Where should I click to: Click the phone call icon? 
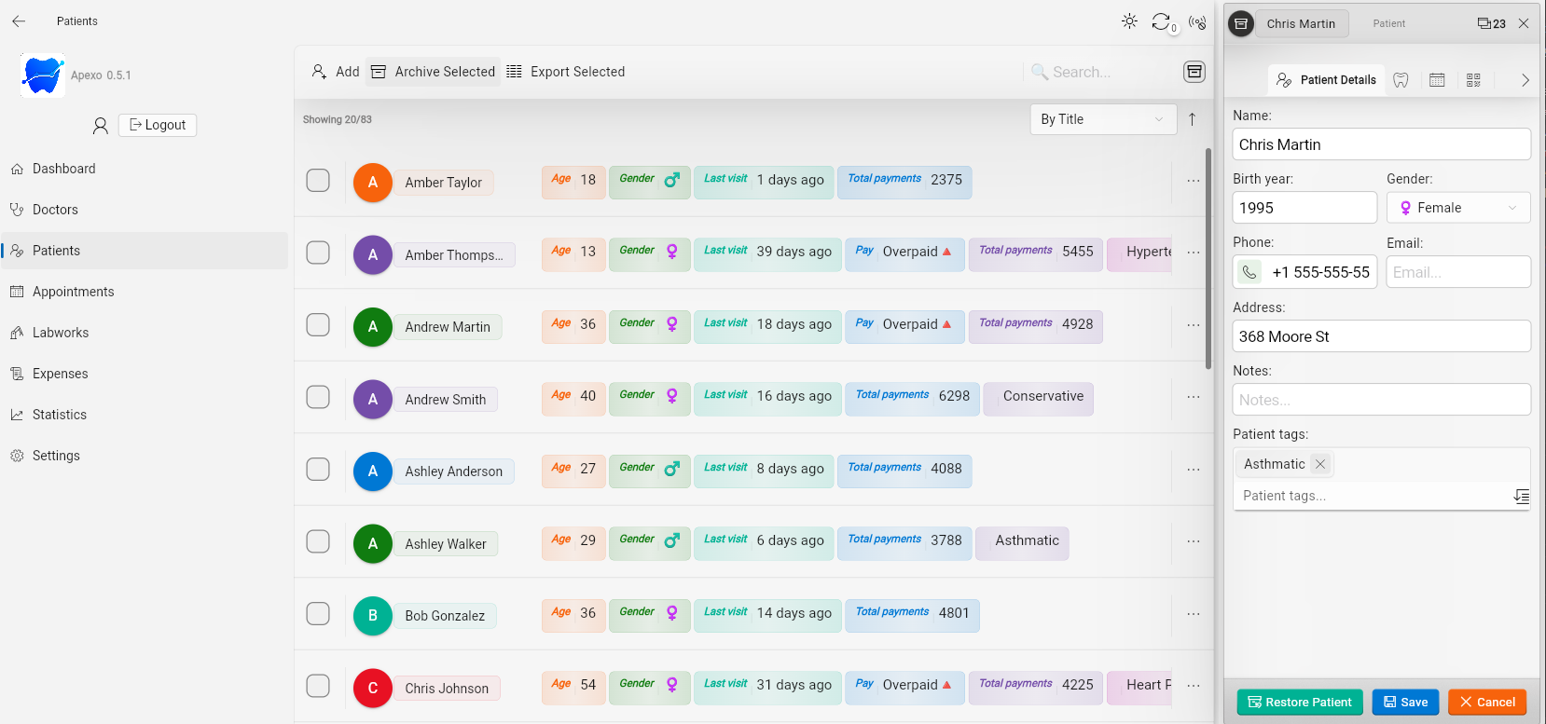[1249, 272]
